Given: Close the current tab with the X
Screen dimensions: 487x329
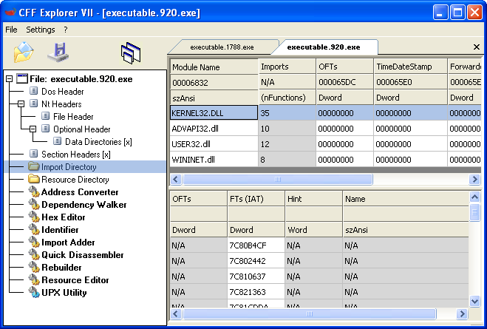Looking at the screenshot, I should [476, 47].
